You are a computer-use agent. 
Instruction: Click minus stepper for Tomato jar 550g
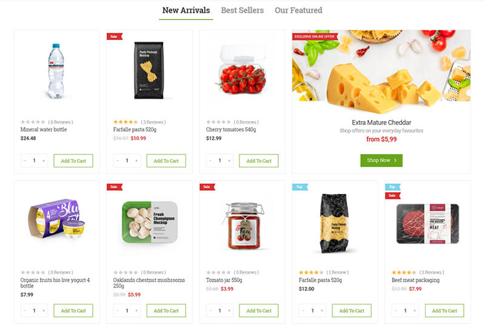coord(210,311)
